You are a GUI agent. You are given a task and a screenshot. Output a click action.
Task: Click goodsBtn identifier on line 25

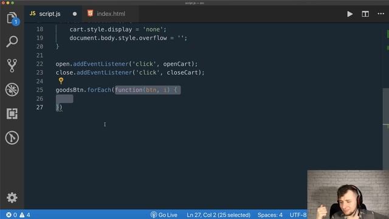click(69, 90)
